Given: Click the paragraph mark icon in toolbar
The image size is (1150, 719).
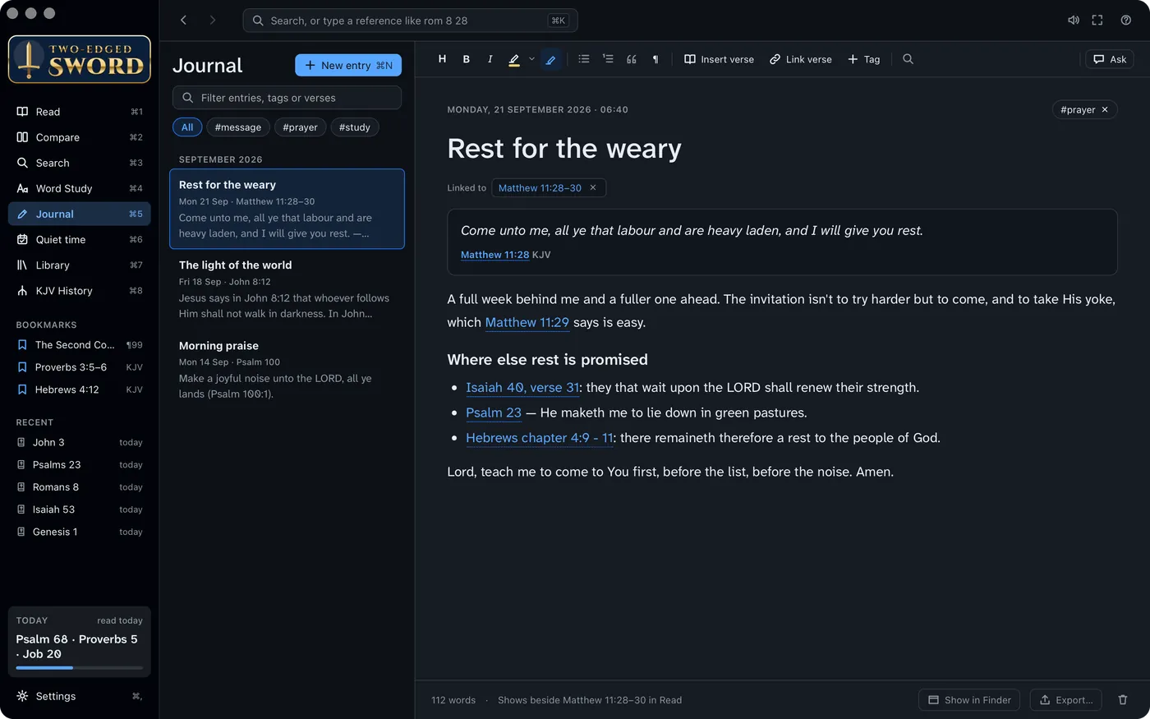Looking at the screenshot, I should point(655,59).
